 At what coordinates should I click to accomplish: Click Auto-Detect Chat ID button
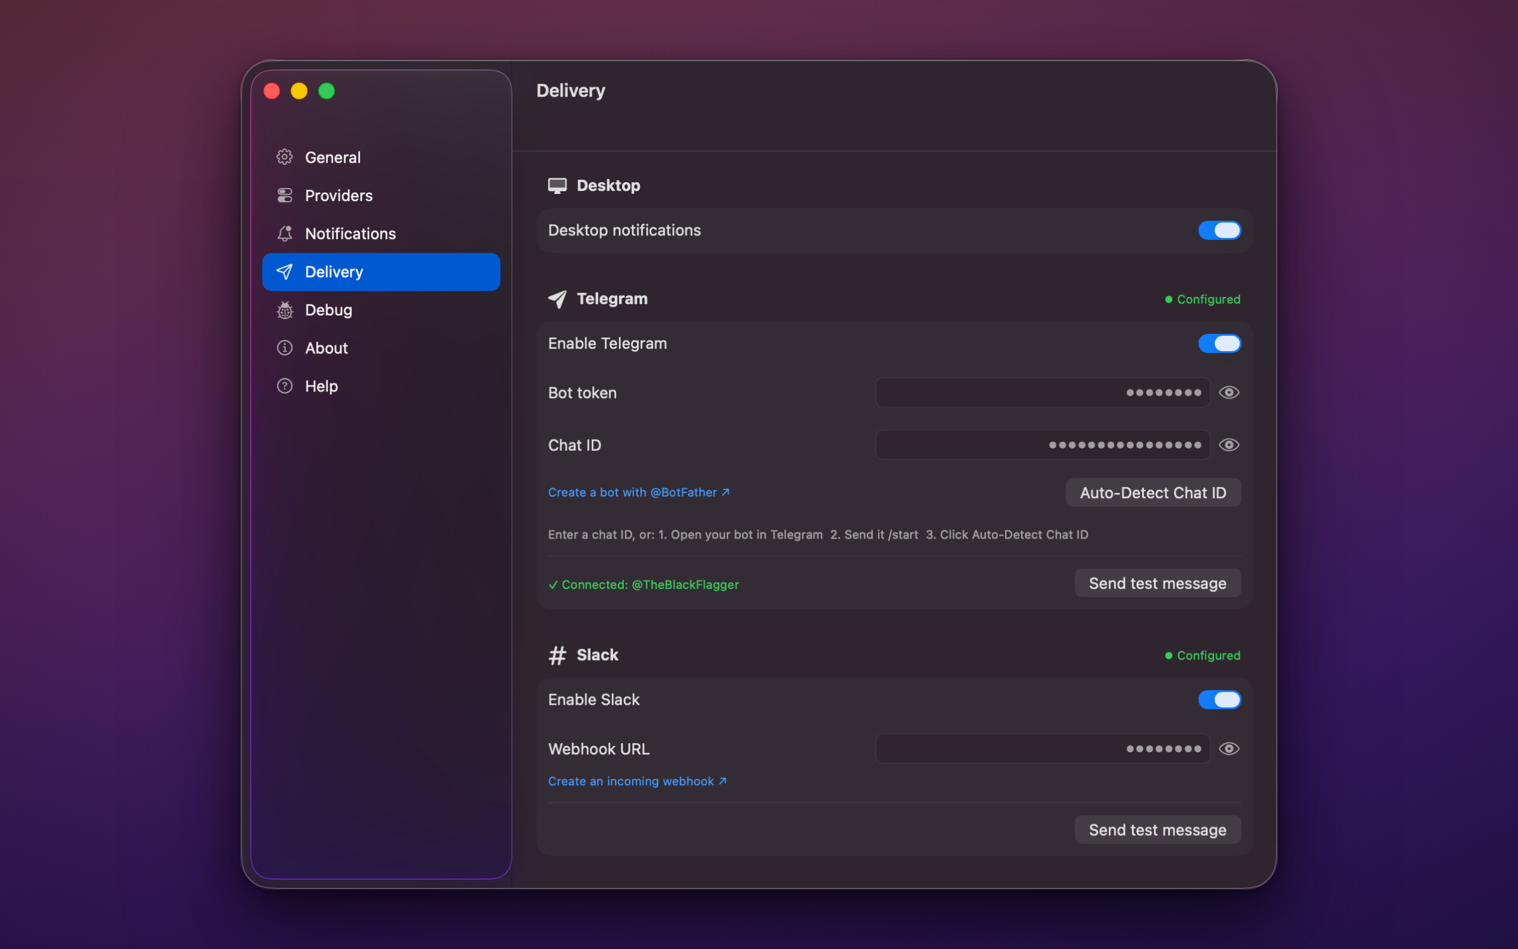click(1153, 493)
